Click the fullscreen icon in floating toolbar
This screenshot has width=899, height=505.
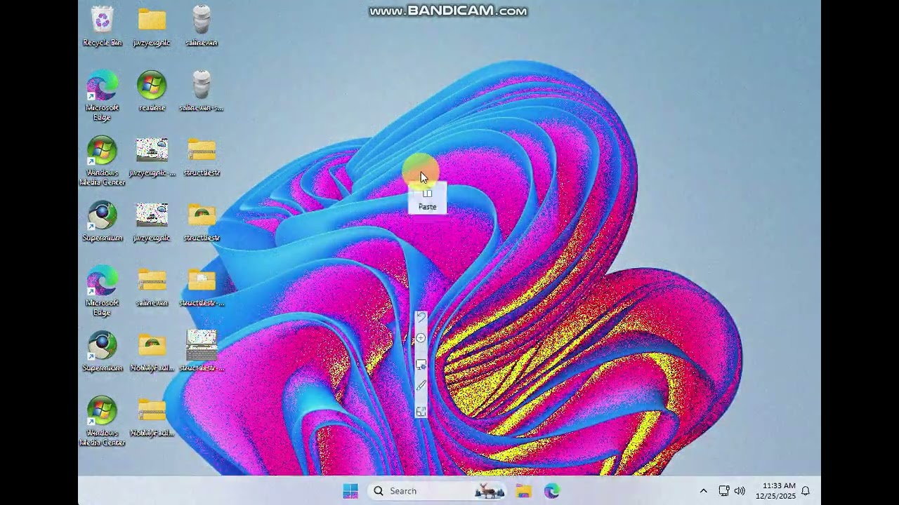coord(421,412)
